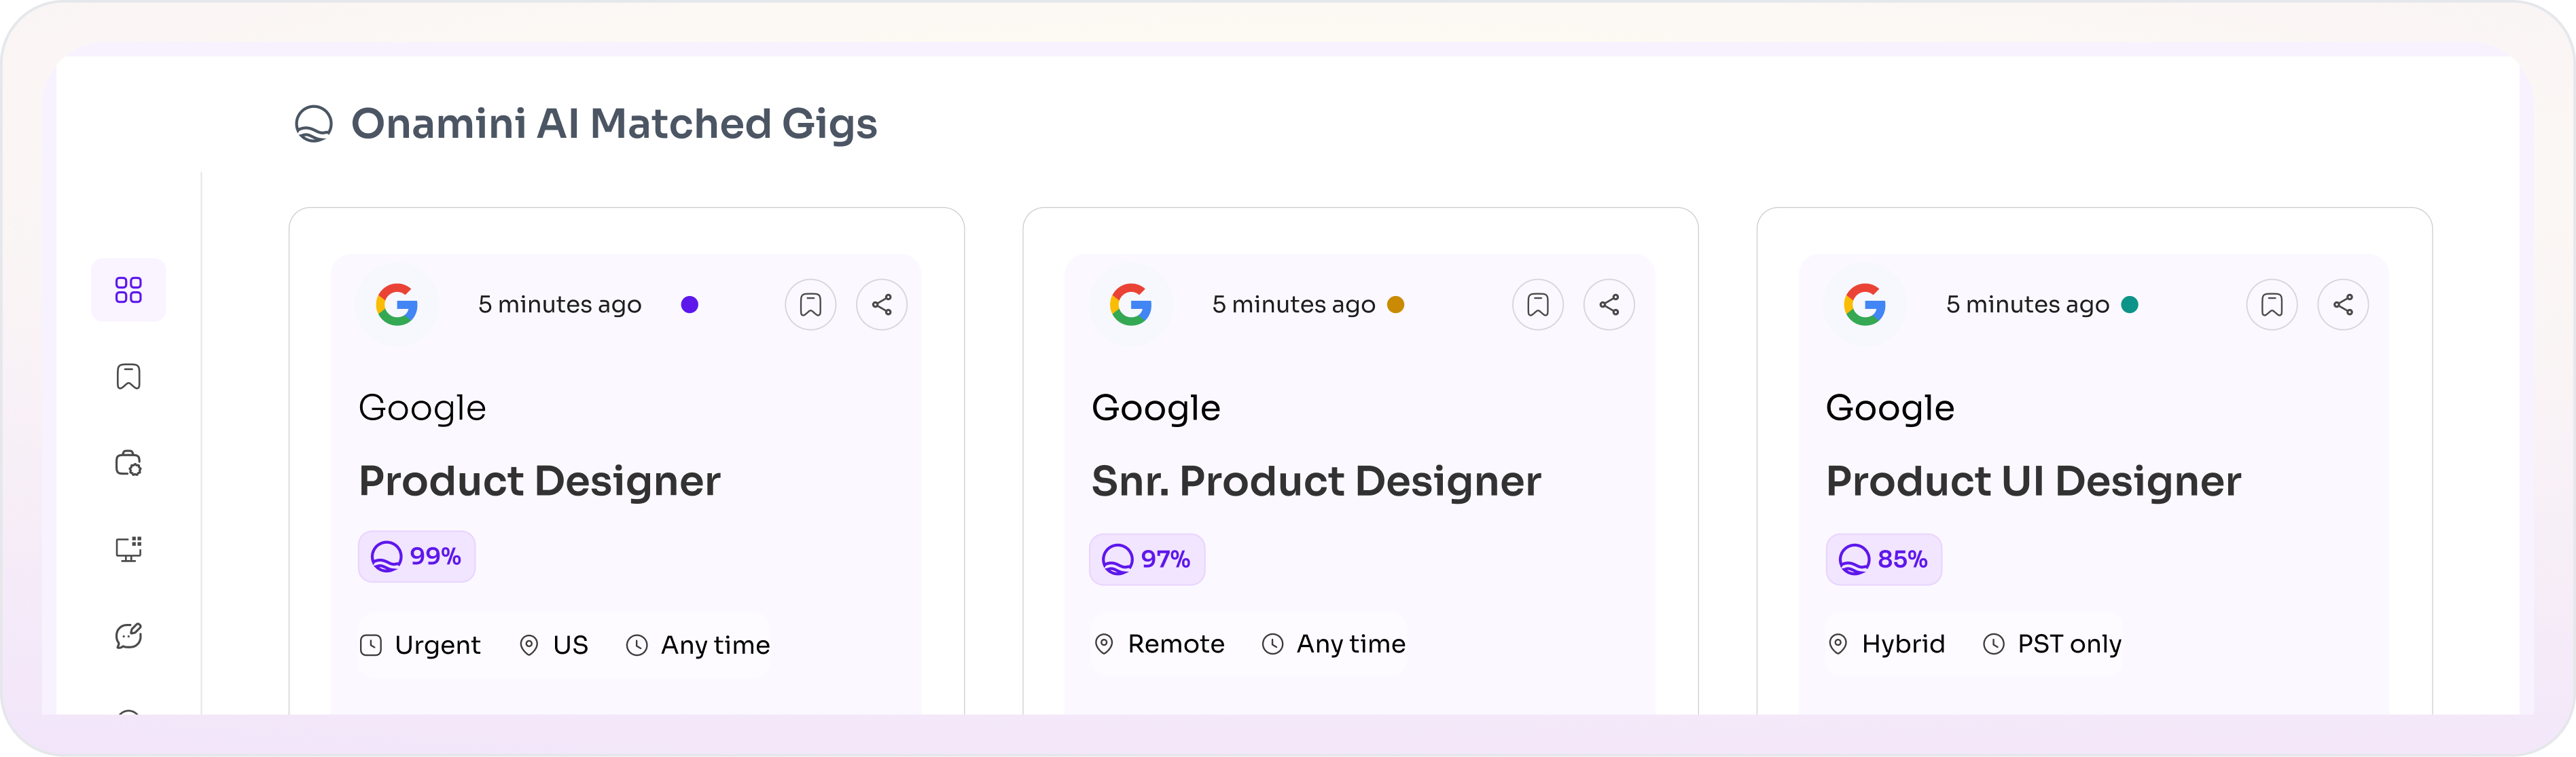Click the briefcase jobs sidebar icon

point(128,463)
